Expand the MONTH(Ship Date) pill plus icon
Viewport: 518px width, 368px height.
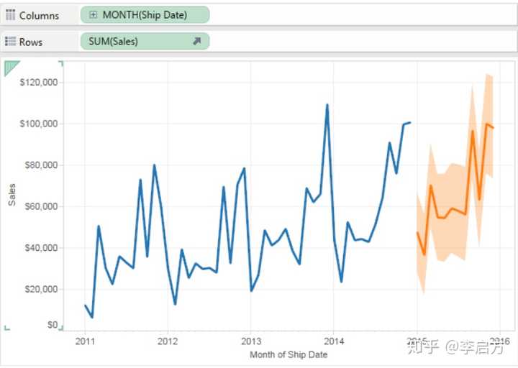pyautogui.click(x=93, y=15)
